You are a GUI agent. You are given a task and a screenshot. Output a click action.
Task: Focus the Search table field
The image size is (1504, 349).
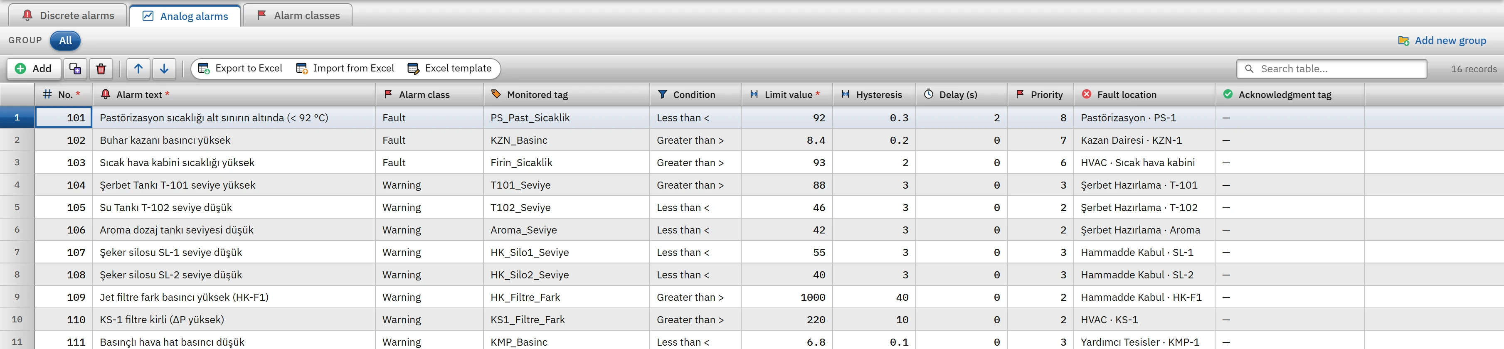click(1332, 69)
